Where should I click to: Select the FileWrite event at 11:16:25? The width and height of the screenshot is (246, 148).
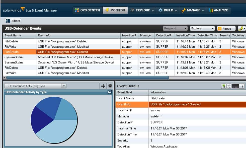click(124, 47)
